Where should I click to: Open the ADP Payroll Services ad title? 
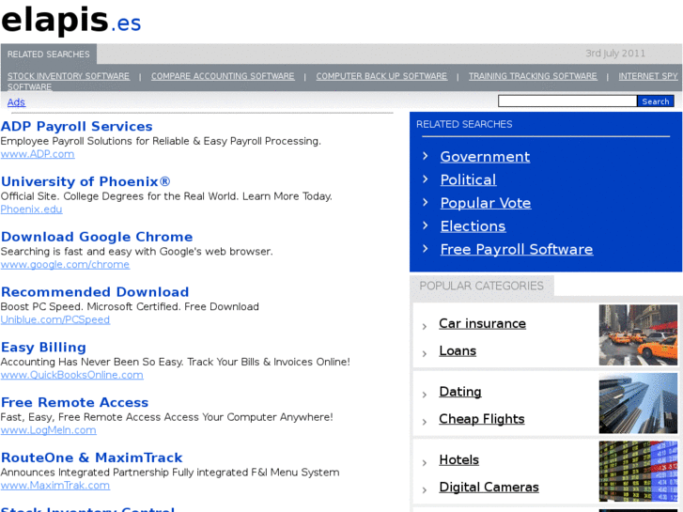pos(77,127)
